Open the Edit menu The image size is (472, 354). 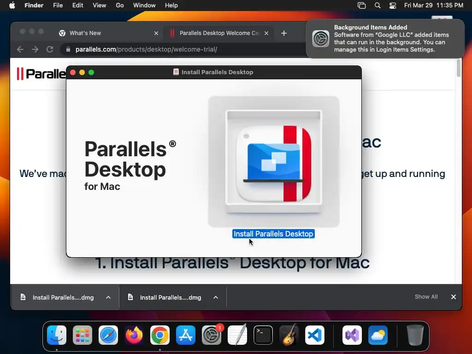click(x=77, y=6)
